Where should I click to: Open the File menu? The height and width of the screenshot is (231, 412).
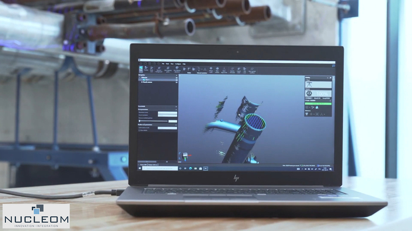[x=163, y=64]
